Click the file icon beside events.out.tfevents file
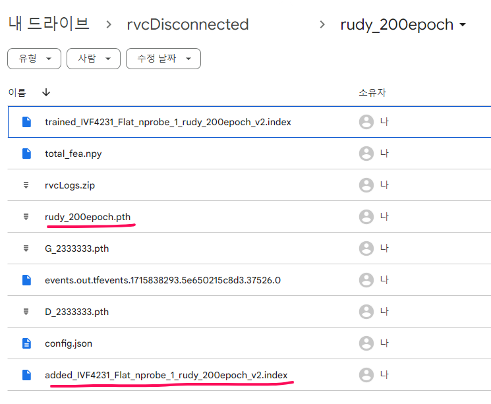The height and width of the screenshot is (404, 491). pos(26,280)
